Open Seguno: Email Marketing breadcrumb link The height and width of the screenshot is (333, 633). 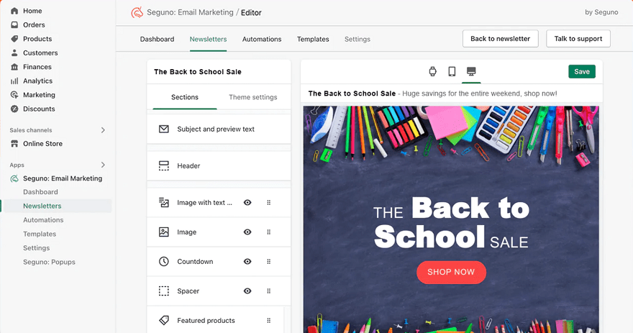pos(190,12)
